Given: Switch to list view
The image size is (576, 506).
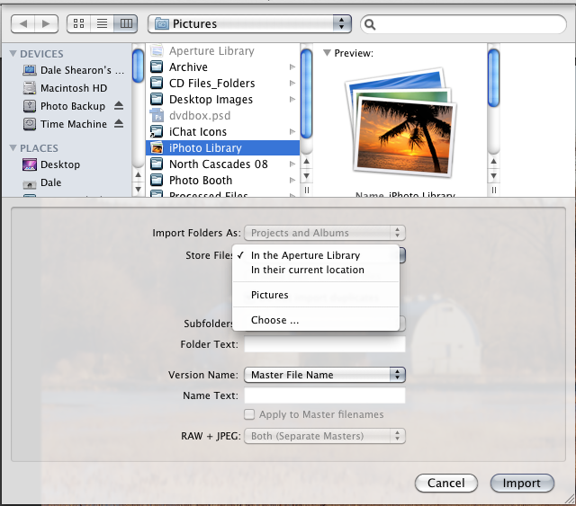Looking at the screenshot, I should pyautogui.click(x=102, y=24).
